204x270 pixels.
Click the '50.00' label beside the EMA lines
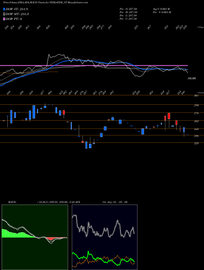[x=192, y=79]
